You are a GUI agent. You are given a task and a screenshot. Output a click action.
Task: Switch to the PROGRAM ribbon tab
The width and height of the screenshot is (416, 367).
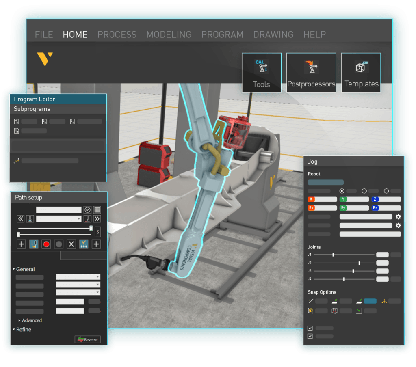pos(222,35)
